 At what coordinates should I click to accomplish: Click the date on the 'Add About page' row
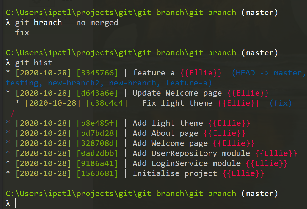tap(43, 133)
